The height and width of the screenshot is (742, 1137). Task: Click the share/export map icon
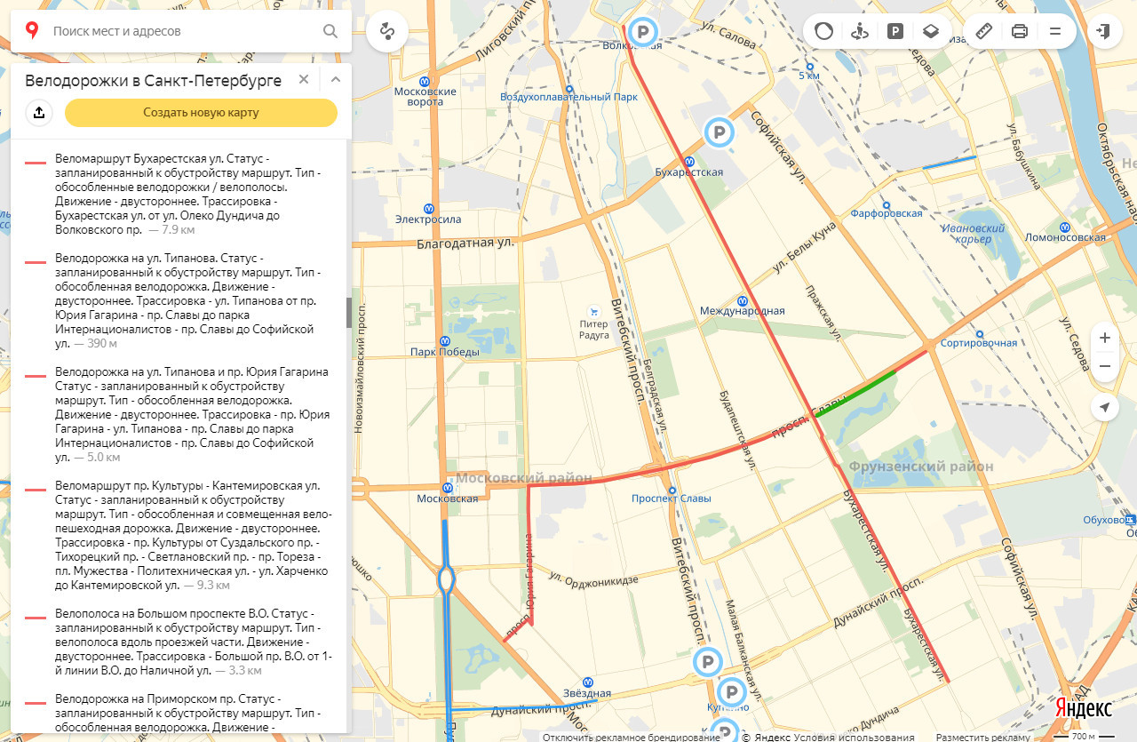(x=39, y=113)
